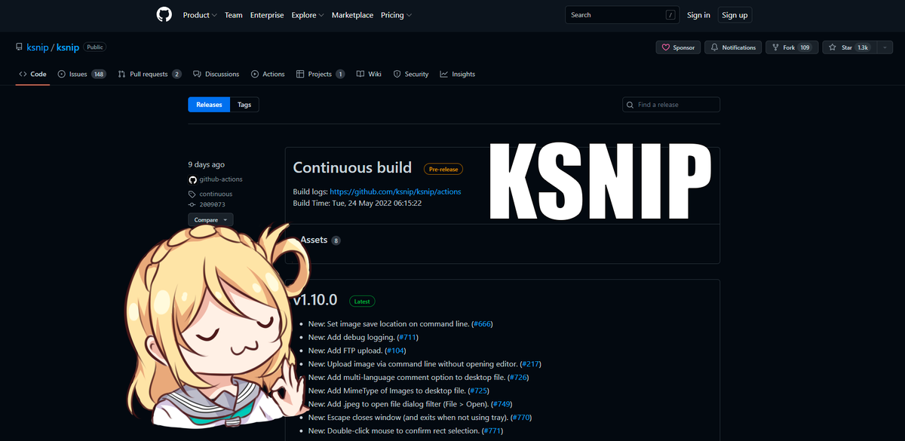
Task: Click the slash shortcut icon in search
Action: [x=670, y=15]
